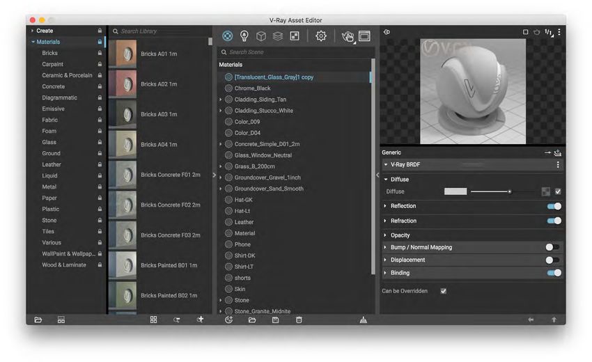Open the Glass library category
The height and width of the screenshot is (362, 592).
[49, 142]
